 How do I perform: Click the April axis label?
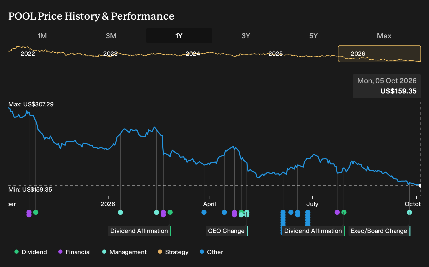[x=210, y=204]
